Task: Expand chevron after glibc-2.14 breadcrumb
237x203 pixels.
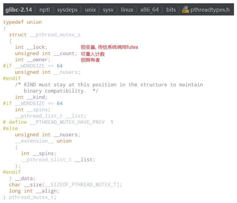Action: tap(35, 10)
